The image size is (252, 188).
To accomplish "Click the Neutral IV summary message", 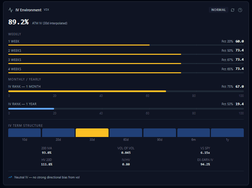I will (x=47, y=177).
